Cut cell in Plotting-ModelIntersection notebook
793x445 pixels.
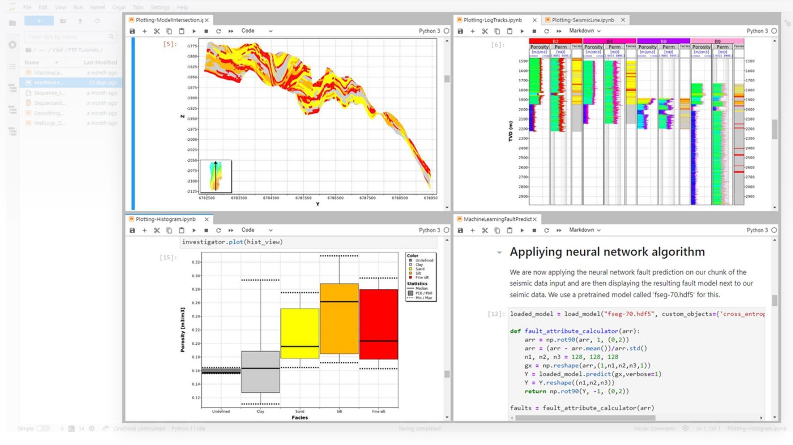[157, 31]
